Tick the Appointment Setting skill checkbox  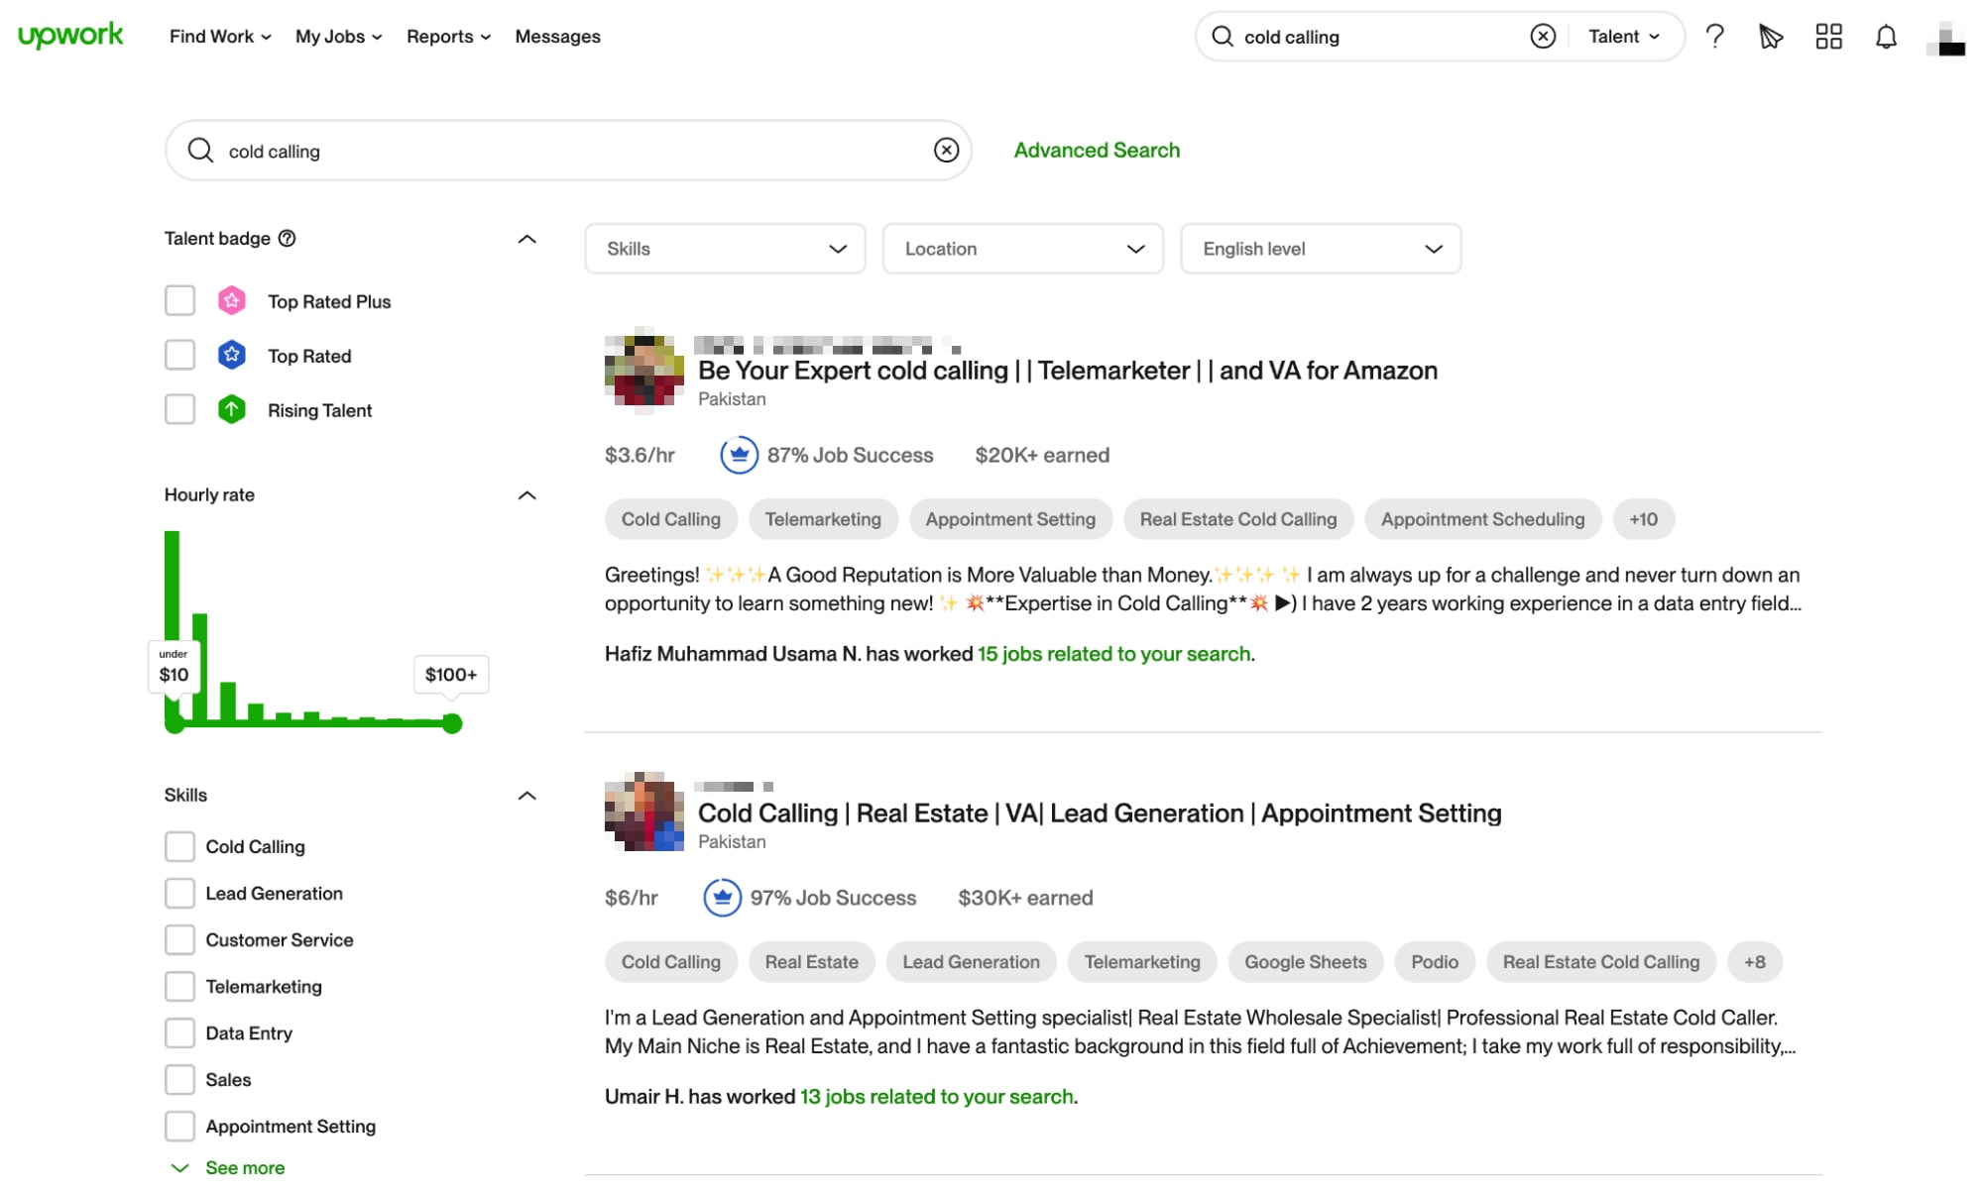pos(179,1126)
